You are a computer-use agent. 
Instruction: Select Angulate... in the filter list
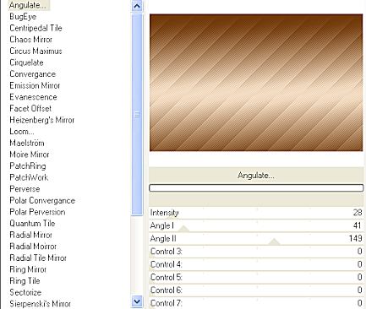27,5
